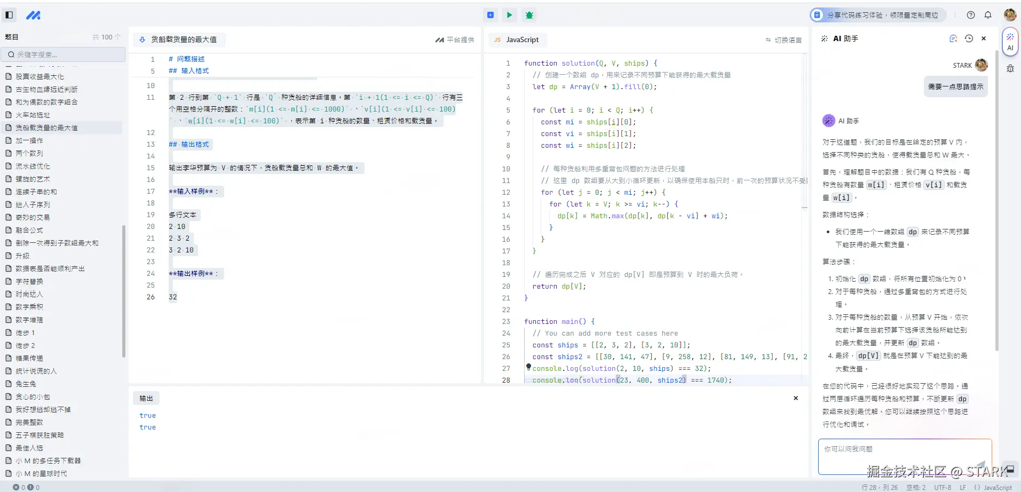This screenshot has height=492, width=1021.
Task: Open AI chat history with the clock icon
Action: click(x=969, y=38)
